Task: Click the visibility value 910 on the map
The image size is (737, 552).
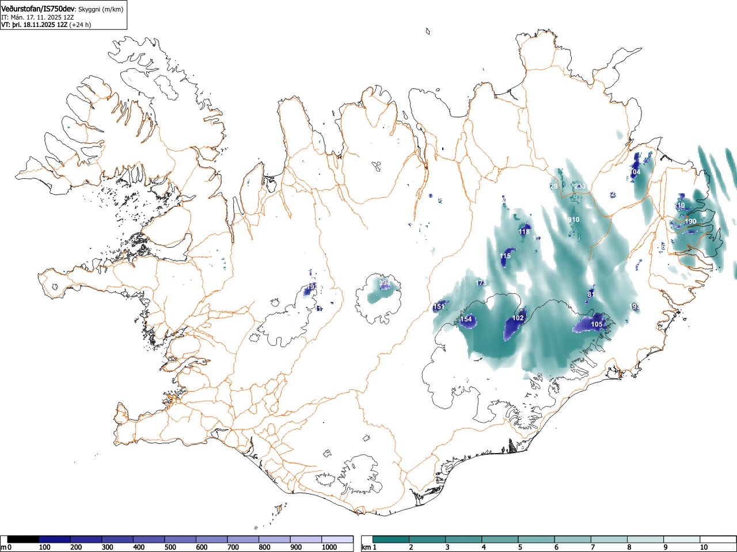Action: [573, 220]
